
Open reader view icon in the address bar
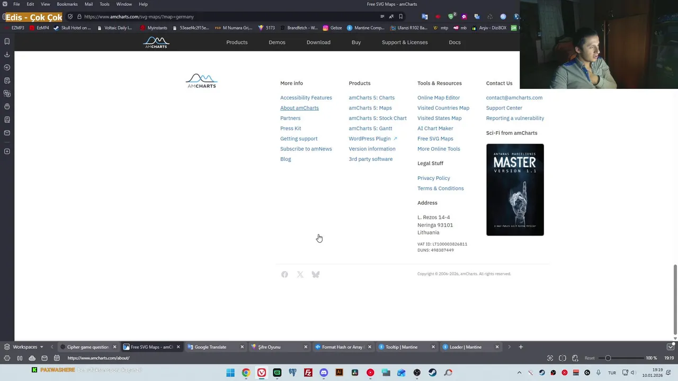(382, 16)
